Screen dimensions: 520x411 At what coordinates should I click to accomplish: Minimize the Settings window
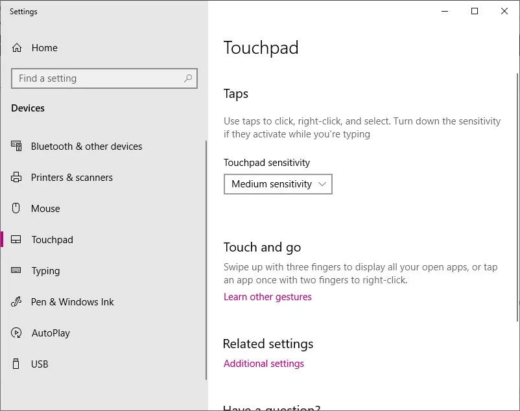pyautogui.click(x=445, y=11)
